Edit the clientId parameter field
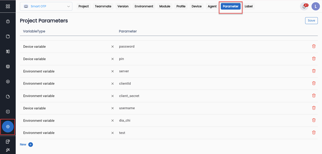322x154 pixels. coord(206,84)
